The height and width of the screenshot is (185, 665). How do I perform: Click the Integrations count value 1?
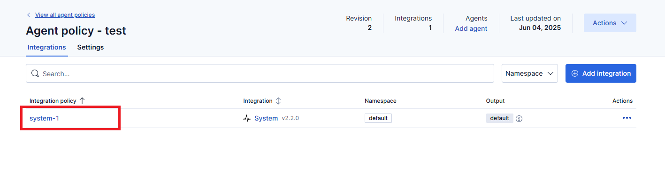[x=430, y=28]
